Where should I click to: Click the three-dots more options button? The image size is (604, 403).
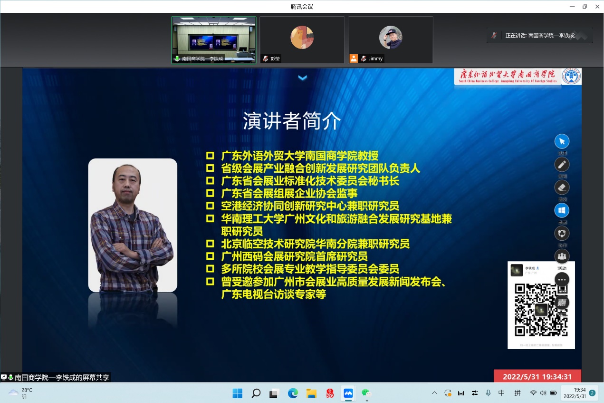(x=562, y=280)
